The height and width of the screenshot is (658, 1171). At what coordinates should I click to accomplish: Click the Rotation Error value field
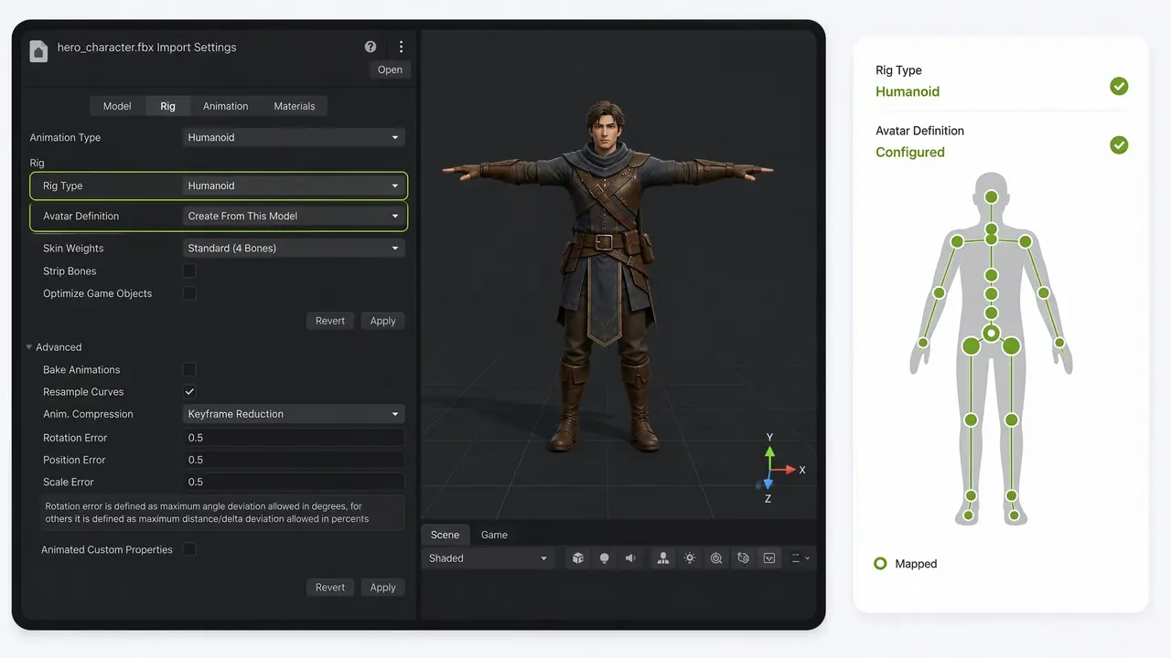click(294, 438)
